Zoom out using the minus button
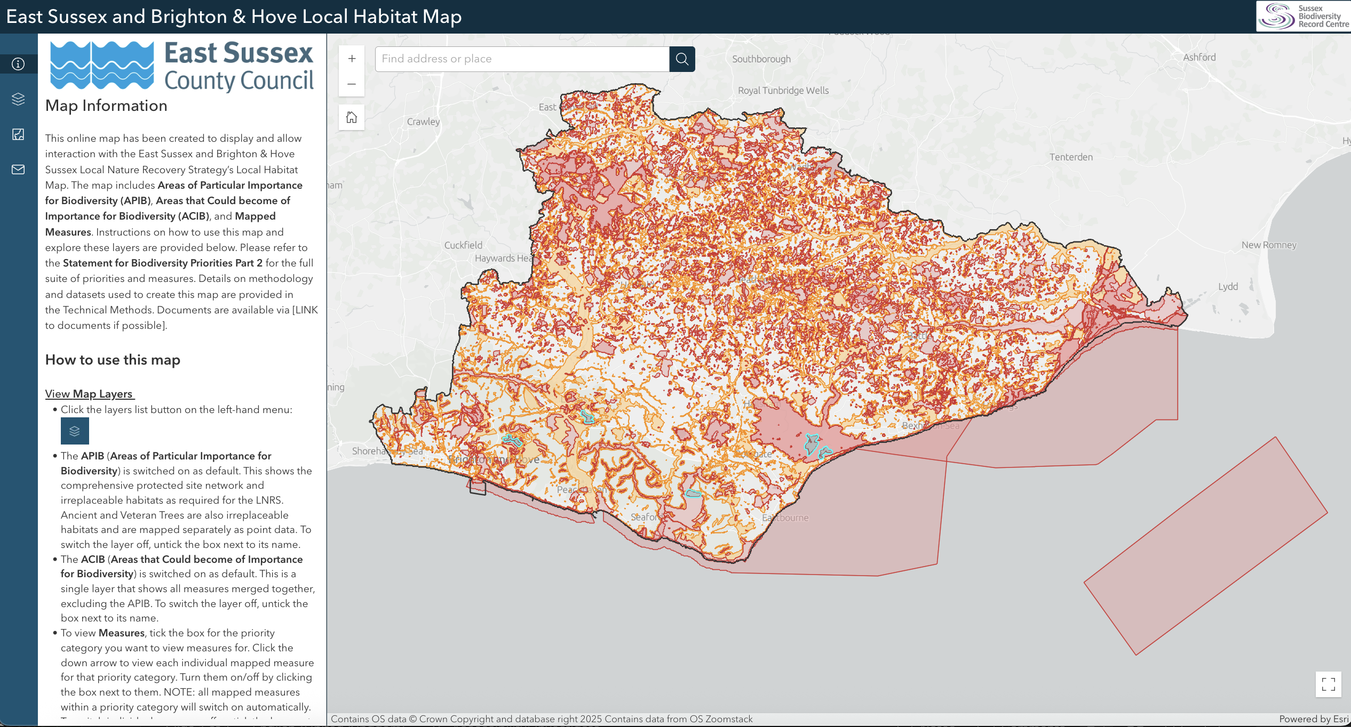 point(352,84)
